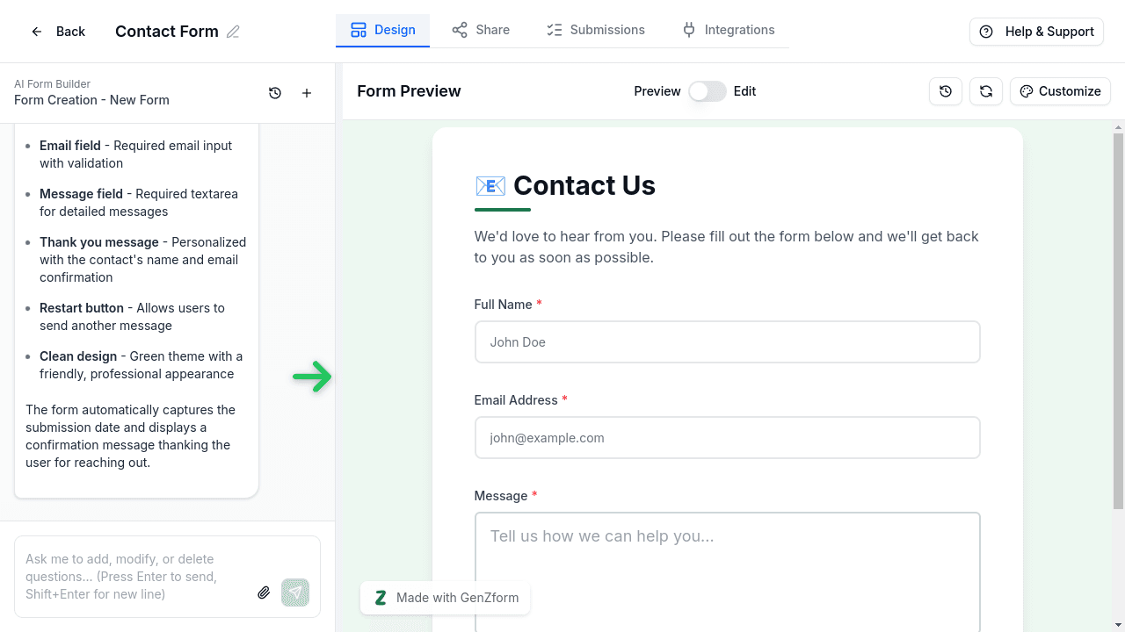The width and height of the screenshot is (1125, 632).
Task: Switch to the Submissions tab
Action: [595, 29]
